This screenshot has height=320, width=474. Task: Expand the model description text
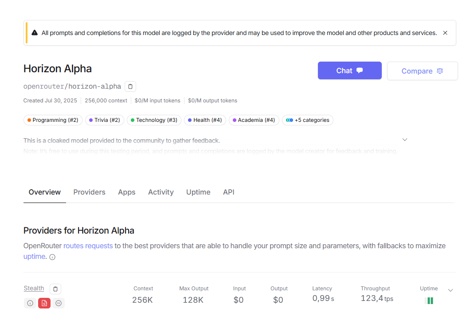coord(404,140)
